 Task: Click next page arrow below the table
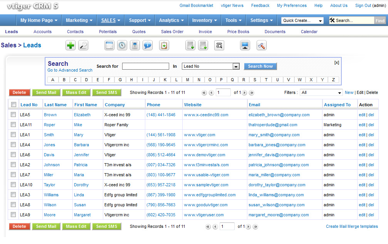coord(248,227)
